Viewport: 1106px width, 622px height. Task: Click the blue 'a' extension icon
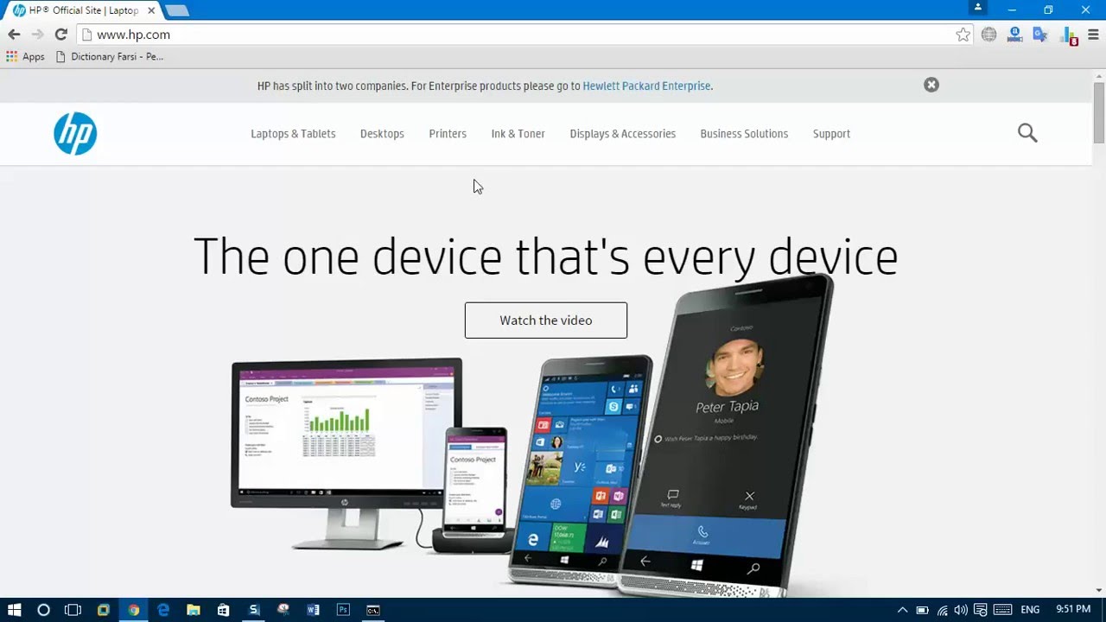(x=1014, y=35)
